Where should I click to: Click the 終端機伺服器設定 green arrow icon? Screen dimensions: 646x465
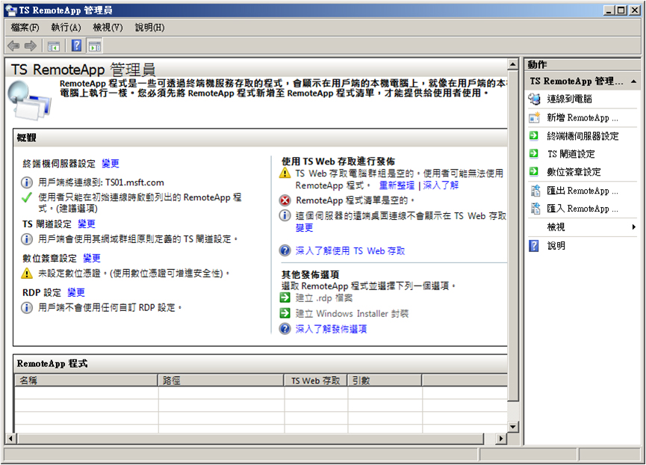(534, 135)
